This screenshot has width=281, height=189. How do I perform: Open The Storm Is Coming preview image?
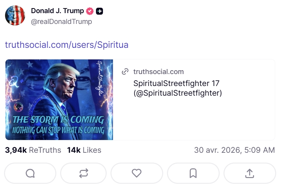click(59, 100)
